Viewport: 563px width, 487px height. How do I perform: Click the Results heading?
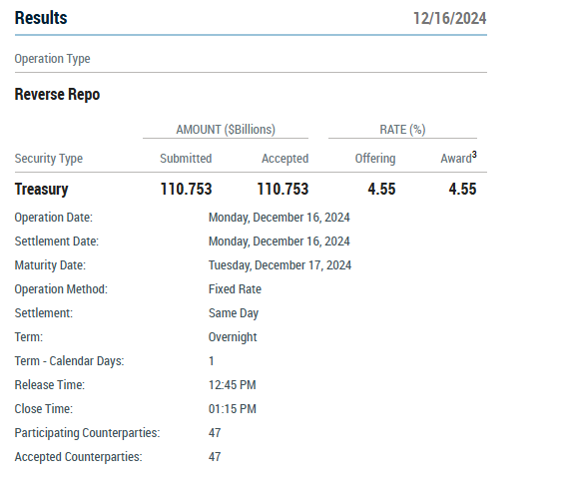(x=41, y=18)
